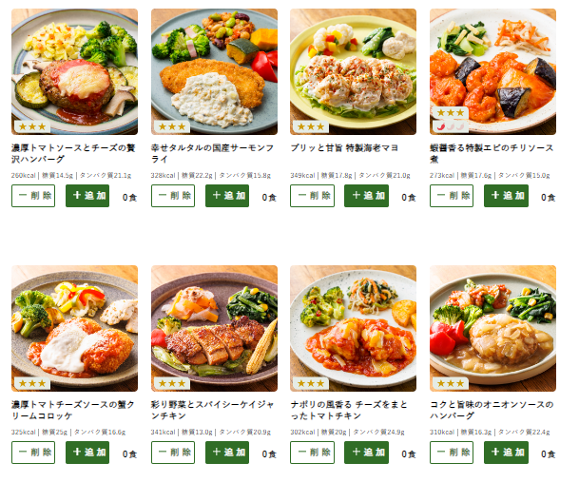Open the コクと旨味のオニオンソースのハンバーグ title
Viewport: 579px width, 482px height.
point(492,410)
